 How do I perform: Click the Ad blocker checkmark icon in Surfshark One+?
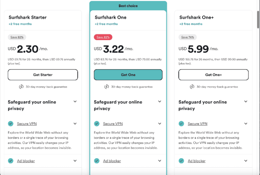click(181, 161)
